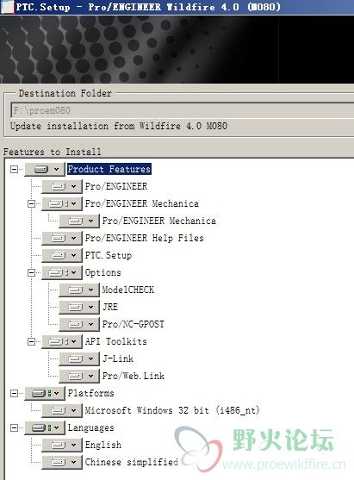Click the Destination Folder path field
354x480 pixels.
(x=183, y=110)
